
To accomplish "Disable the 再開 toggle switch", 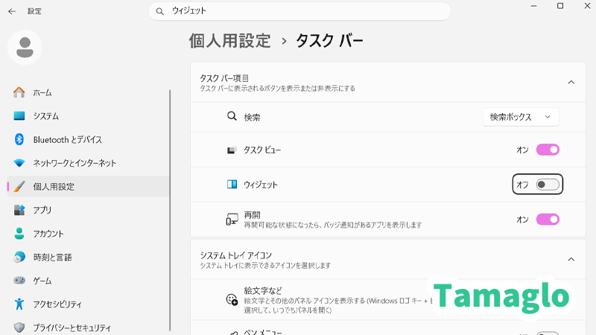I will [548, 220].
